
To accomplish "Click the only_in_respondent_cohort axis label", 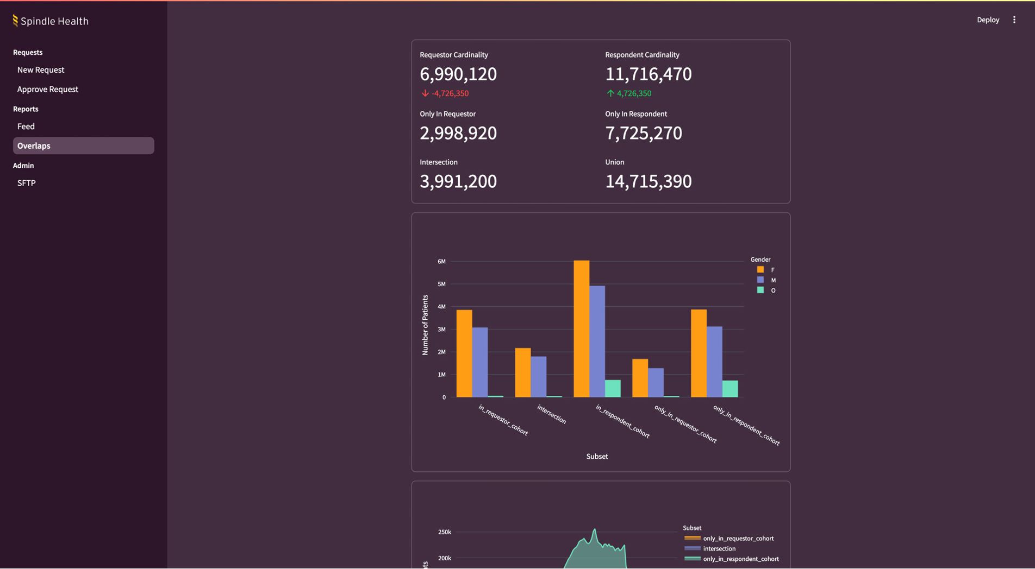I will click(746, 425).
